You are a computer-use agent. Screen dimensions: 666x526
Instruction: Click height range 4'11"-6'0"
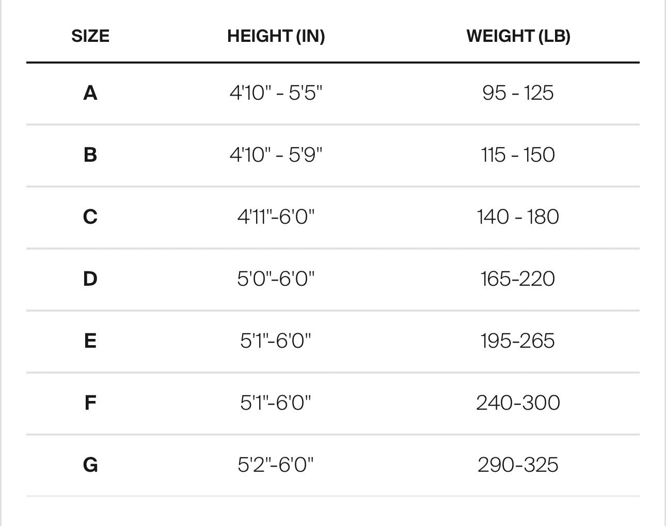276,216
